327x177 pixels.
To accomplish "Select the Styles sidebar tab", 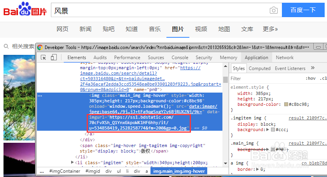I will click(x=239, y=68).
